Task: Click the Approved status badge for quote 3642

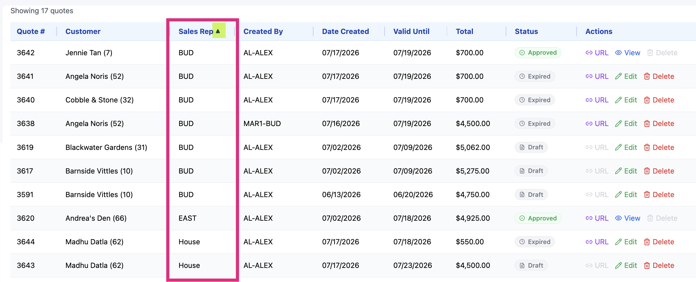Action: pyautogui.click(x=538, y=53)
